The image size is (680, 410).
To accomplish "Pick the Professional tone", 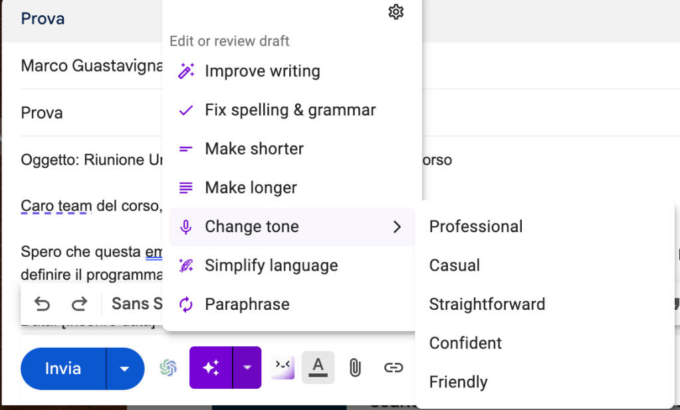I will pos(476,227).
